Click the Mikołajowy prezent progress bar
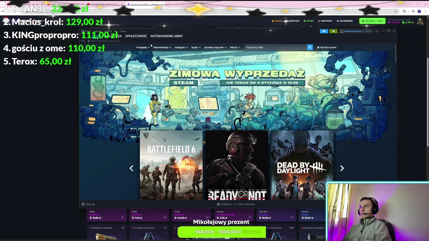Screen dimensions: 429x241 pos(222,232)
